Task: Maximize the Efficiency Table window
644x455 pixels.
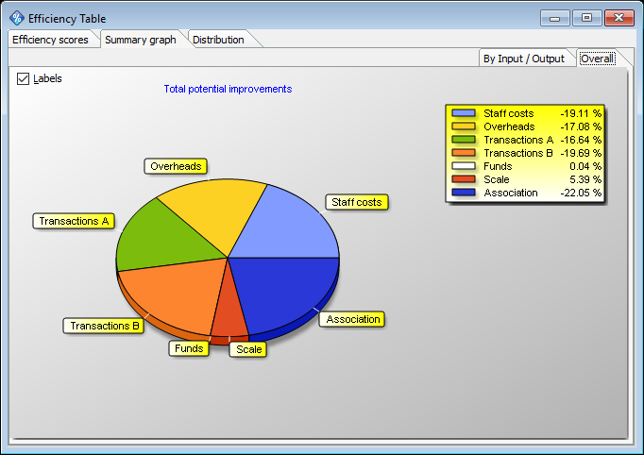Action: click(x=587, y=17)
